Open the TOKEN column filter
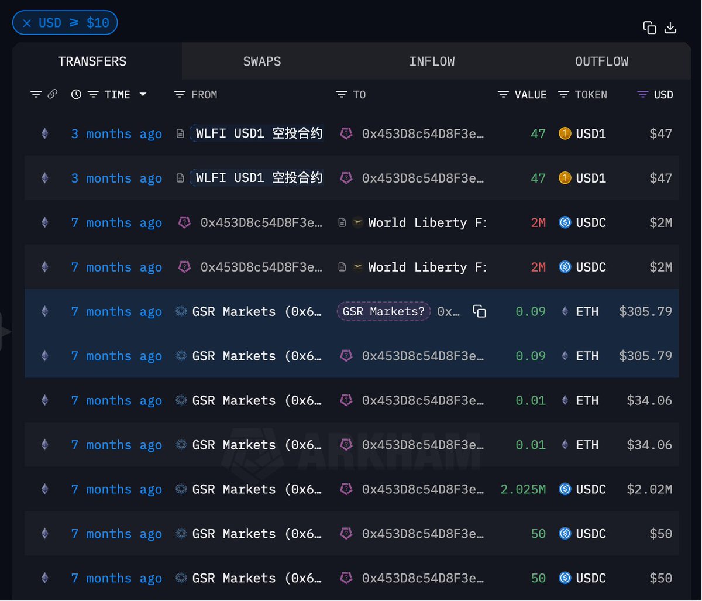702x601 pixels. [x=564, y=94]
